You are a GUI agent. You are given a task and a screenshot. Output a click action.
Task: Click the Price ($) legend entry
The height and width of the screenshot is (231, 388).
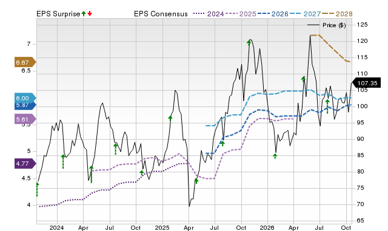click(327, 25)
